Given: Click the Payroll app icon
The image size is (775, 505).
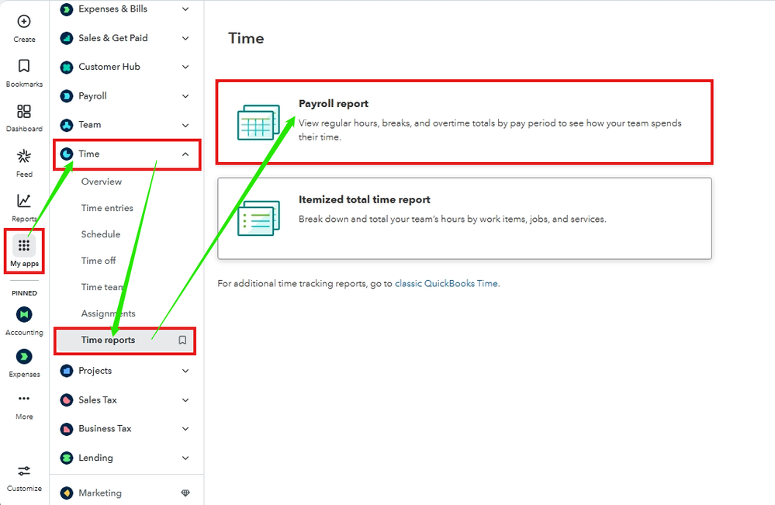Looking at the screenshot, I should click(66, 96).
